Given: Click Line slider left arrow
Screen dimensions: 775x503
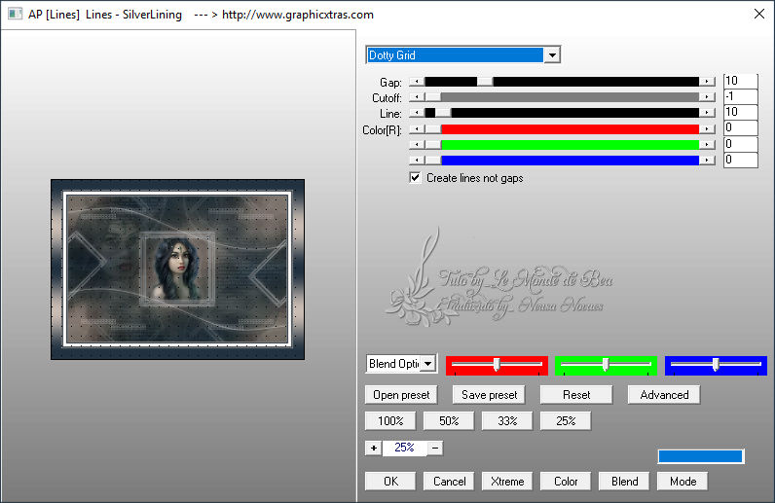Looking at the screenshot, I should click(x=417, y=113).
